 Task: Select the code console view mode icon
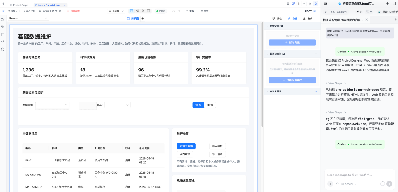(x=148, y=11)
